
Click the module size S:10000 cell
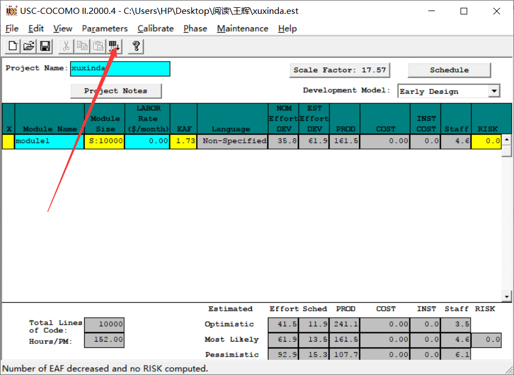click(105, 141)
